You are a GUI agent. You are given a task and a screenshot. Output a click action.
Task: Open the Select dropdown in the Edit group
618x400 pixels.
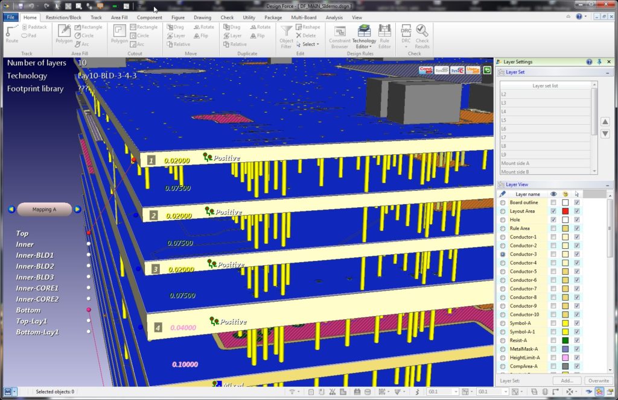click(310, 44)
